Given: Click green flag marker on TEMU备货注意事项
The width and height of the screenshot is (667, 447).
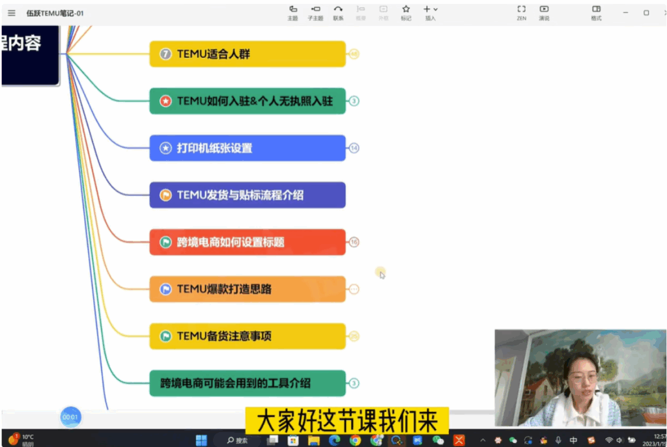Looking at the screenshot, I should [x=165, y=336].
